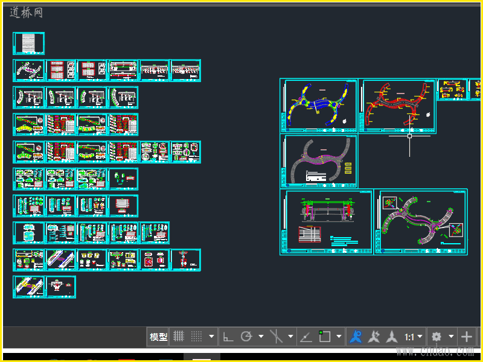Select the lone top sheet with white table
The image size is (483, 362).
point(28,43)
